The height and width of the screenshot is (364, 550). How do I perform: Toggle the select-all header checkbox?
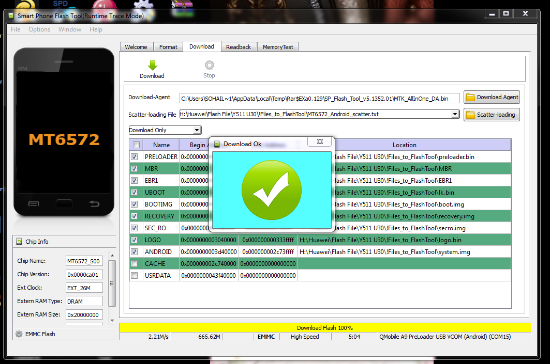(x=137, y=145)
